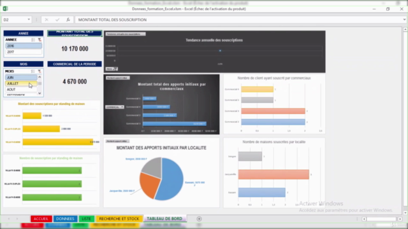The image size is (408, 229).
Task: Select the TABLEAU DE BORD sheet tab
Action: click(x=164, y=219)
